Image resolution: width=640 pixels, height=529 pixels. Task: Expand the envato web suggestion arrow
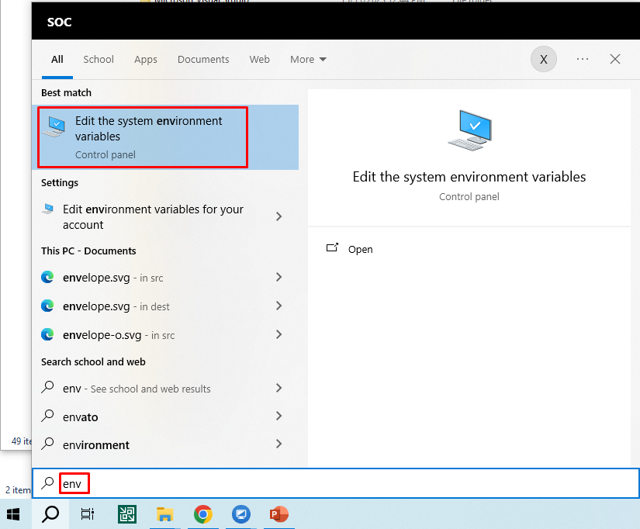point(278,417)
